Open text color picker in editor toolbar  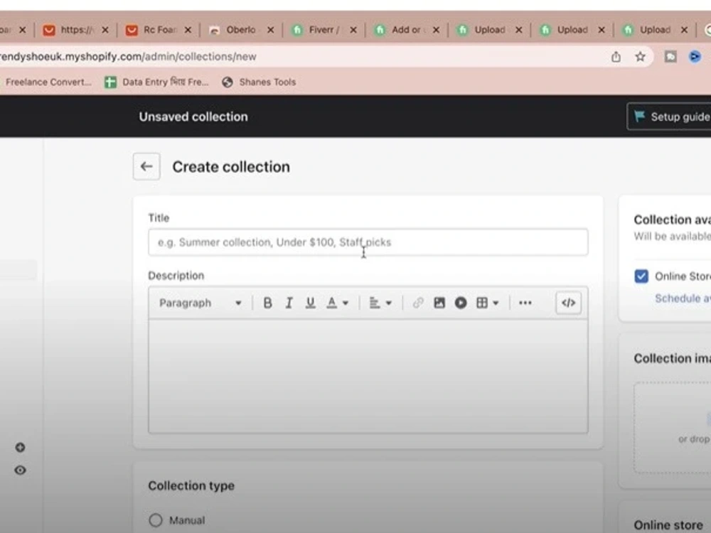(337, 303)
